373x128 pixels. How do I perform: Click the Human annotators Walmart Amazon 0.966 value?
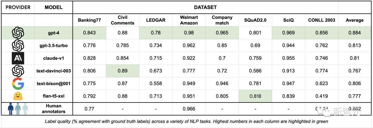pos(189,109)
